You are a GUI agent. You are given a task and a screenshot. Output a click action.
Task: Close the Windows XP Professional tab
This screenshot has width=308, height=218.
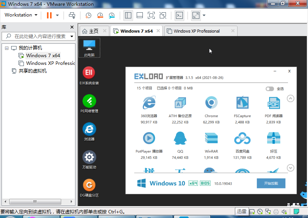coord(233,31)
